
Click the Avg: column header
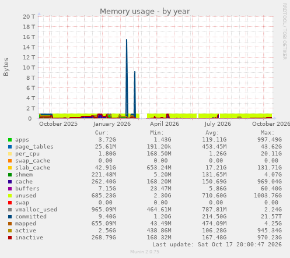tap(212, 133)
